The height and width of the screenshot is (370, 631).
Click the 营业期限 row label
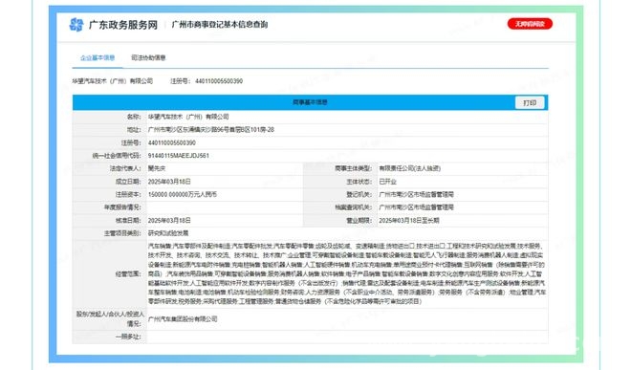(359, 221)
